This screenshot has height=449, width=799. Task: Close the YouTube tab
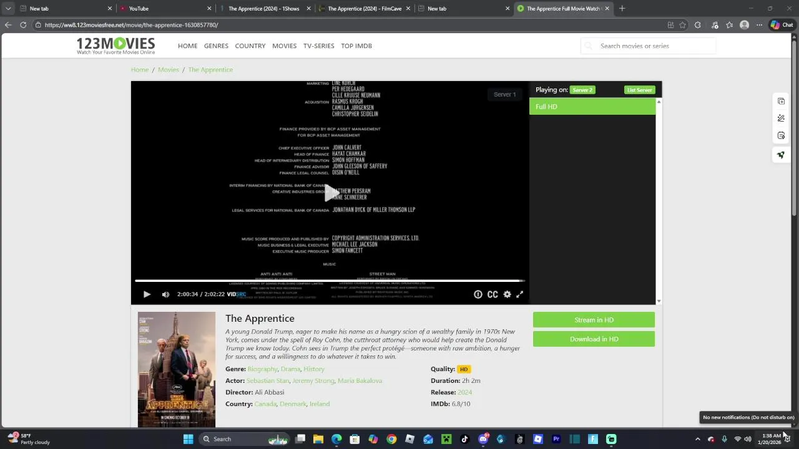pyautogui.click(x=209, y=9)
